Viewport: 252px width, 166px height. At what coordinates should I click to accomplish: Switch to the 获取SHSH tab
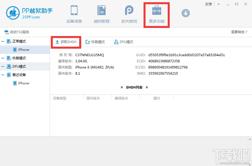(66, 42)
